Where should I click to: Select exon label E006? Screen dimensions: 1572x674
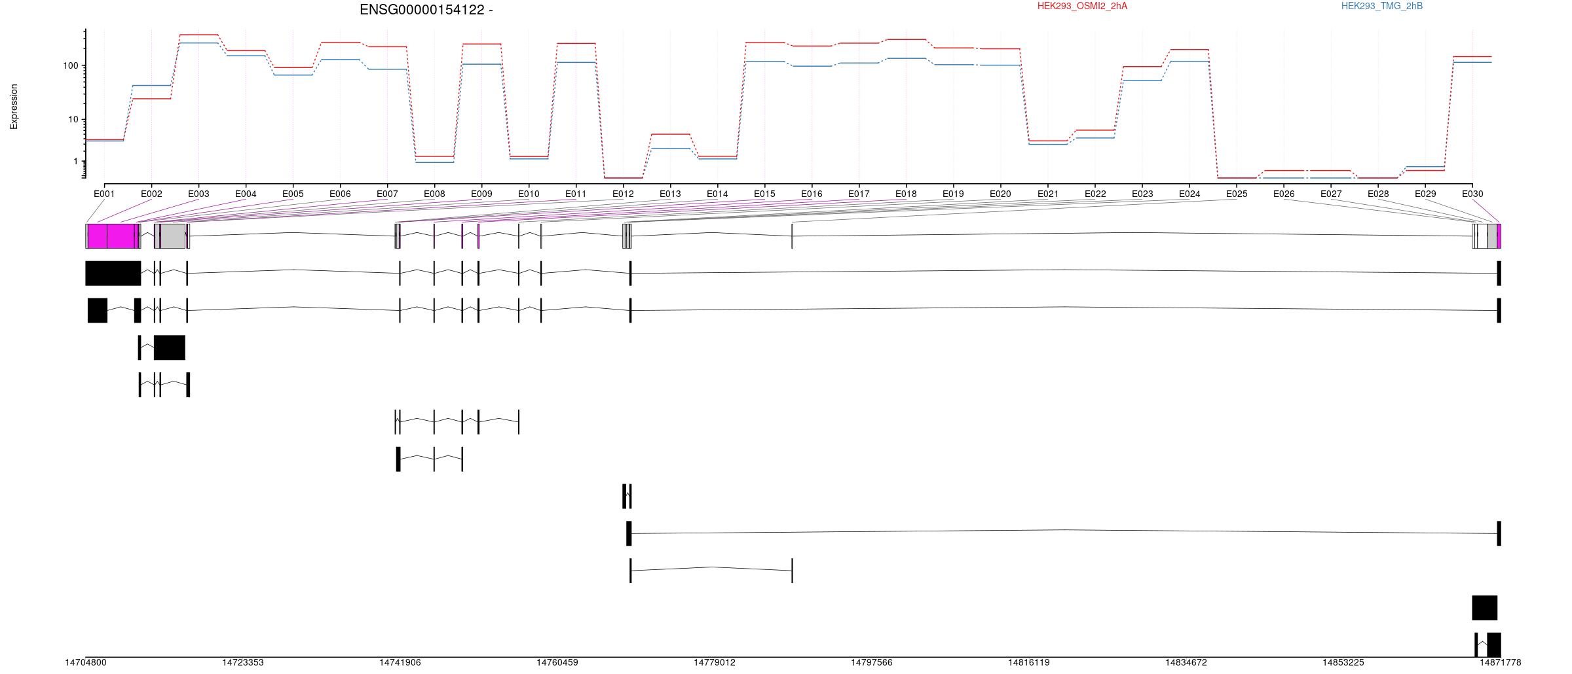(x=340, y=194)
